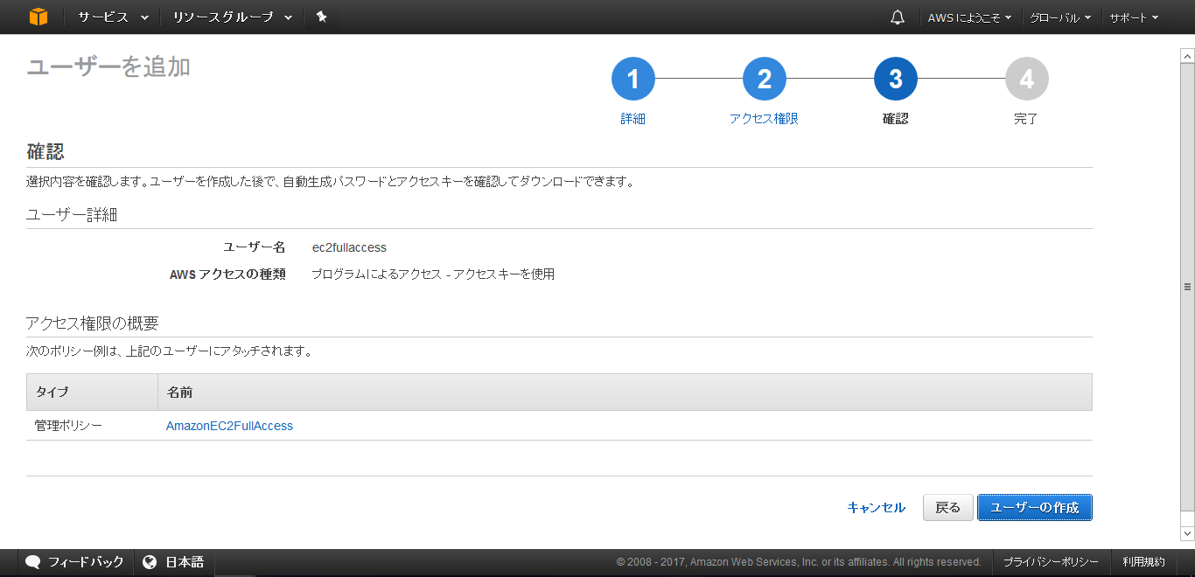Click the ユーザー詳細 section heading

tap(72, 215)
